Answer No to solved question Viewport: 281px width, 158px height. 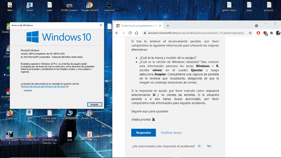[209, 146]
